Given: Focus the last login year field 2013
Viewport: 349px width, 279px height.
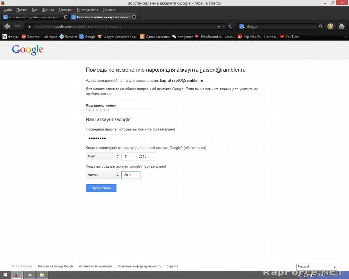Looking at the screenshot, I should point(146,156).
